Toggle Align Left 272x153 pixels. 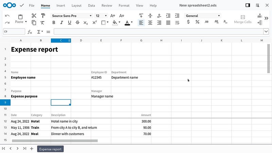point(141,22)
